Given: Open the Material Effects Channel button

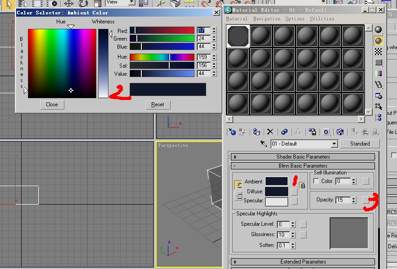Looking at the screenshot, I should 326,132.
